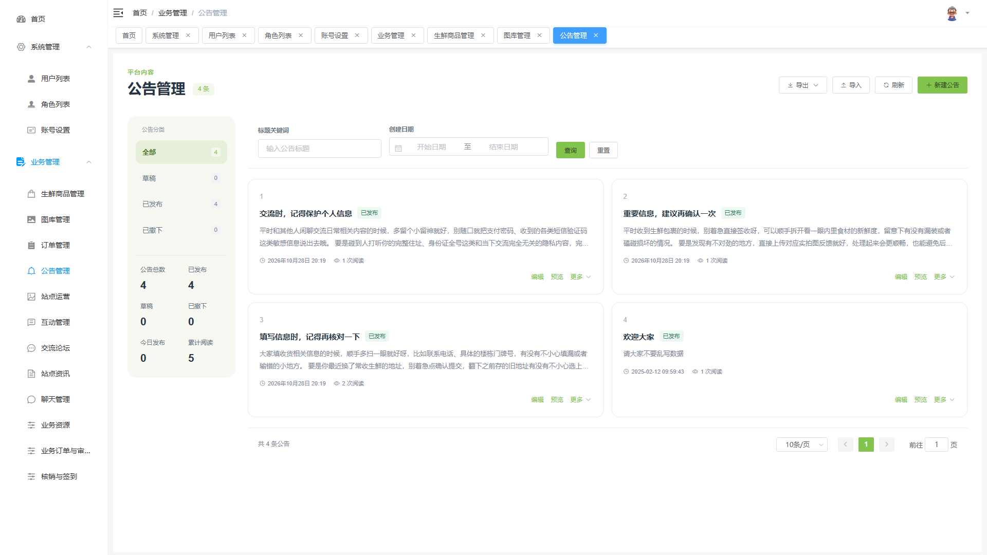
Task: Click the 首页 dashboard icon in the sidebar
Action: click(x=21, y=19)
